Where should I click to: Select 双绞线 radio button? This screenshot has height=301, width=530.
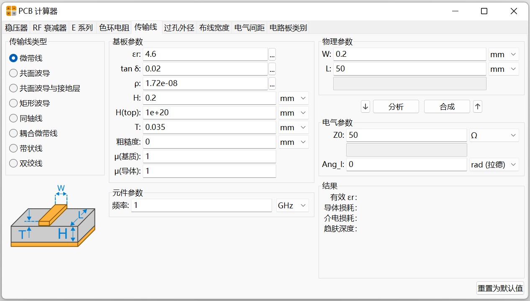click(x=26, y=163)
